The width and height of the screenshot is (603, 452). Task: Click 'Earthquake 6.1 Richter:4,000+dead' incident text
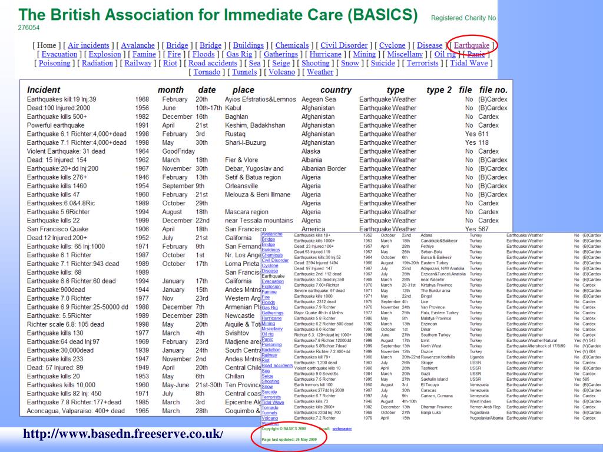click(77, 134)
